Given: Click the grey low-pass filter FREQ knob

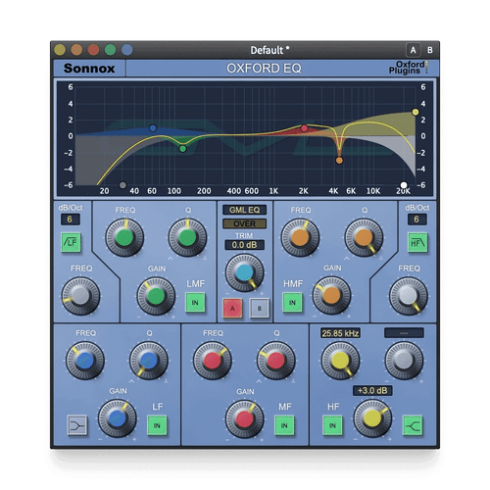Looking at the screenshot, I should [409, 296].
